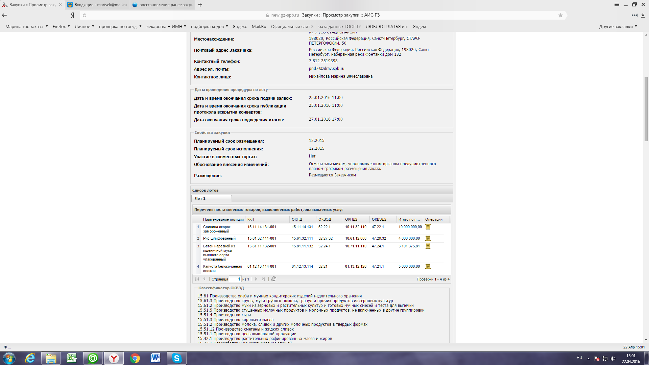Click the page number input field

pyautogui.click(x=235, y=279)
